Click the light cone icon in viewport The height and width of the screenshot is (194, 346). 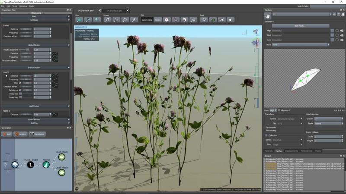pyautogui.click(x=256, y=31)
